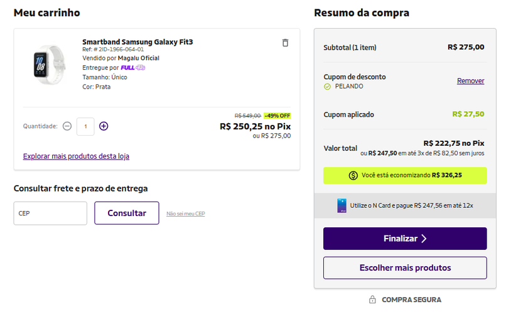Click the FULL delivery badge icon

click(x=132, y=68)
